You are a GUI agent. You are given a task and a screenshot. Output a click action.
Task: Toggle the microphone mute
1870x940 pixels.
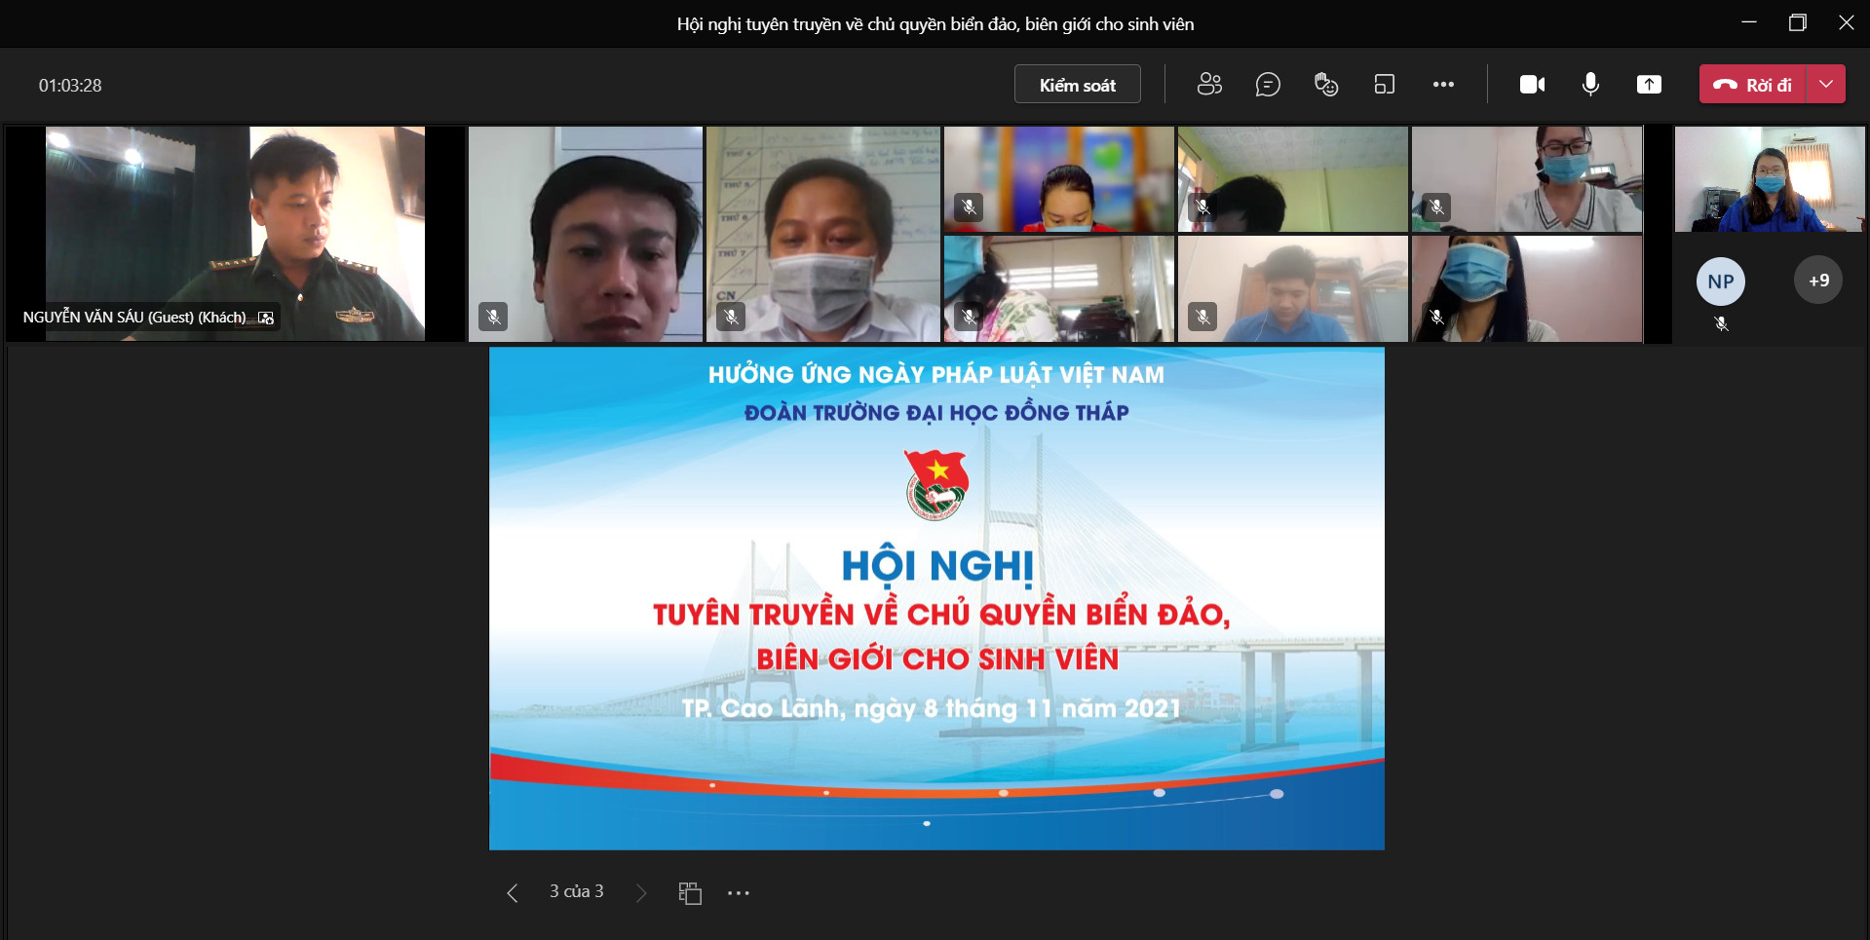point(1590,85)
